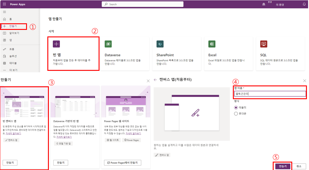Click the Power Pages 웹 사이트 thumbnail
The width and height of the screenshot is (309, 170).
[126, 102]
